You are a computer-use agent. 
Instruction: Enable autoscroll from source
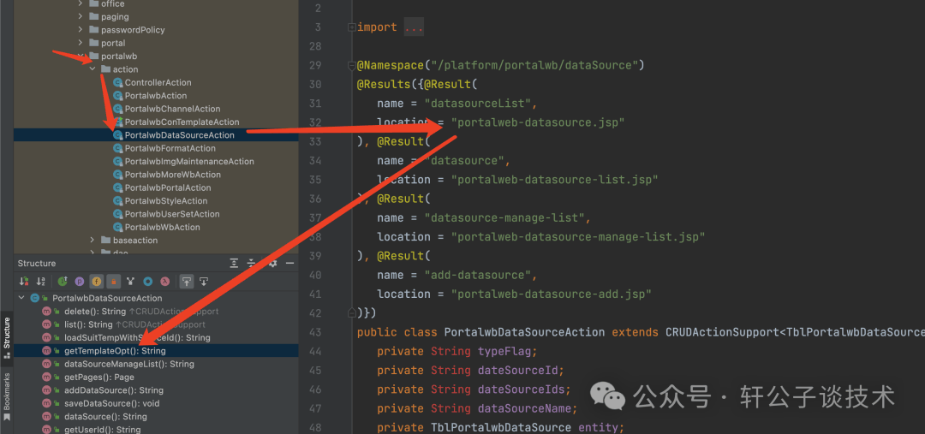tap(204, 282)
